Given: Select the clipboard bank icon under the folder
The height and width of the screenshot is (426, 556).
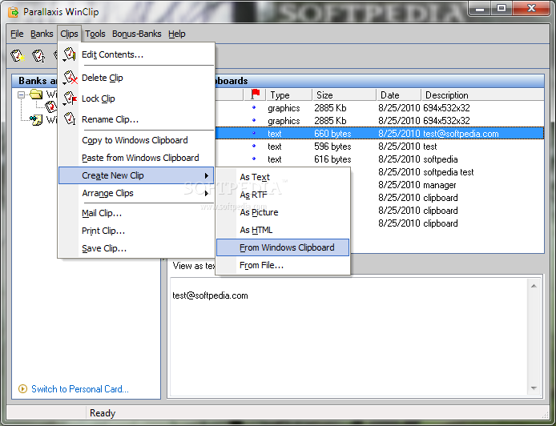Looking at the screenshot, I should (x=51, y=106).
